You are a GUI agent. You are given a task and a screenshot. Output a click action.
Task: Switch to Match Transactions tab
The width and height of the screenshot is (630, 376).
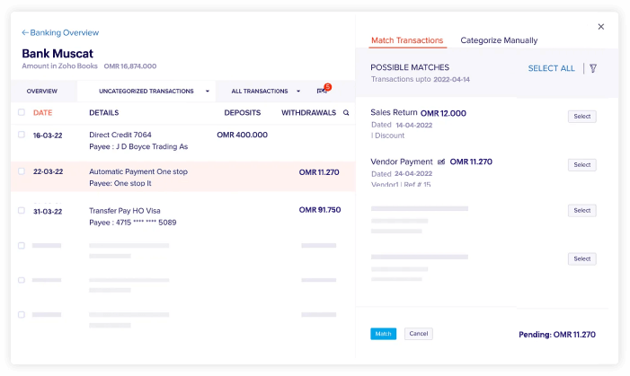pos(407,40)
